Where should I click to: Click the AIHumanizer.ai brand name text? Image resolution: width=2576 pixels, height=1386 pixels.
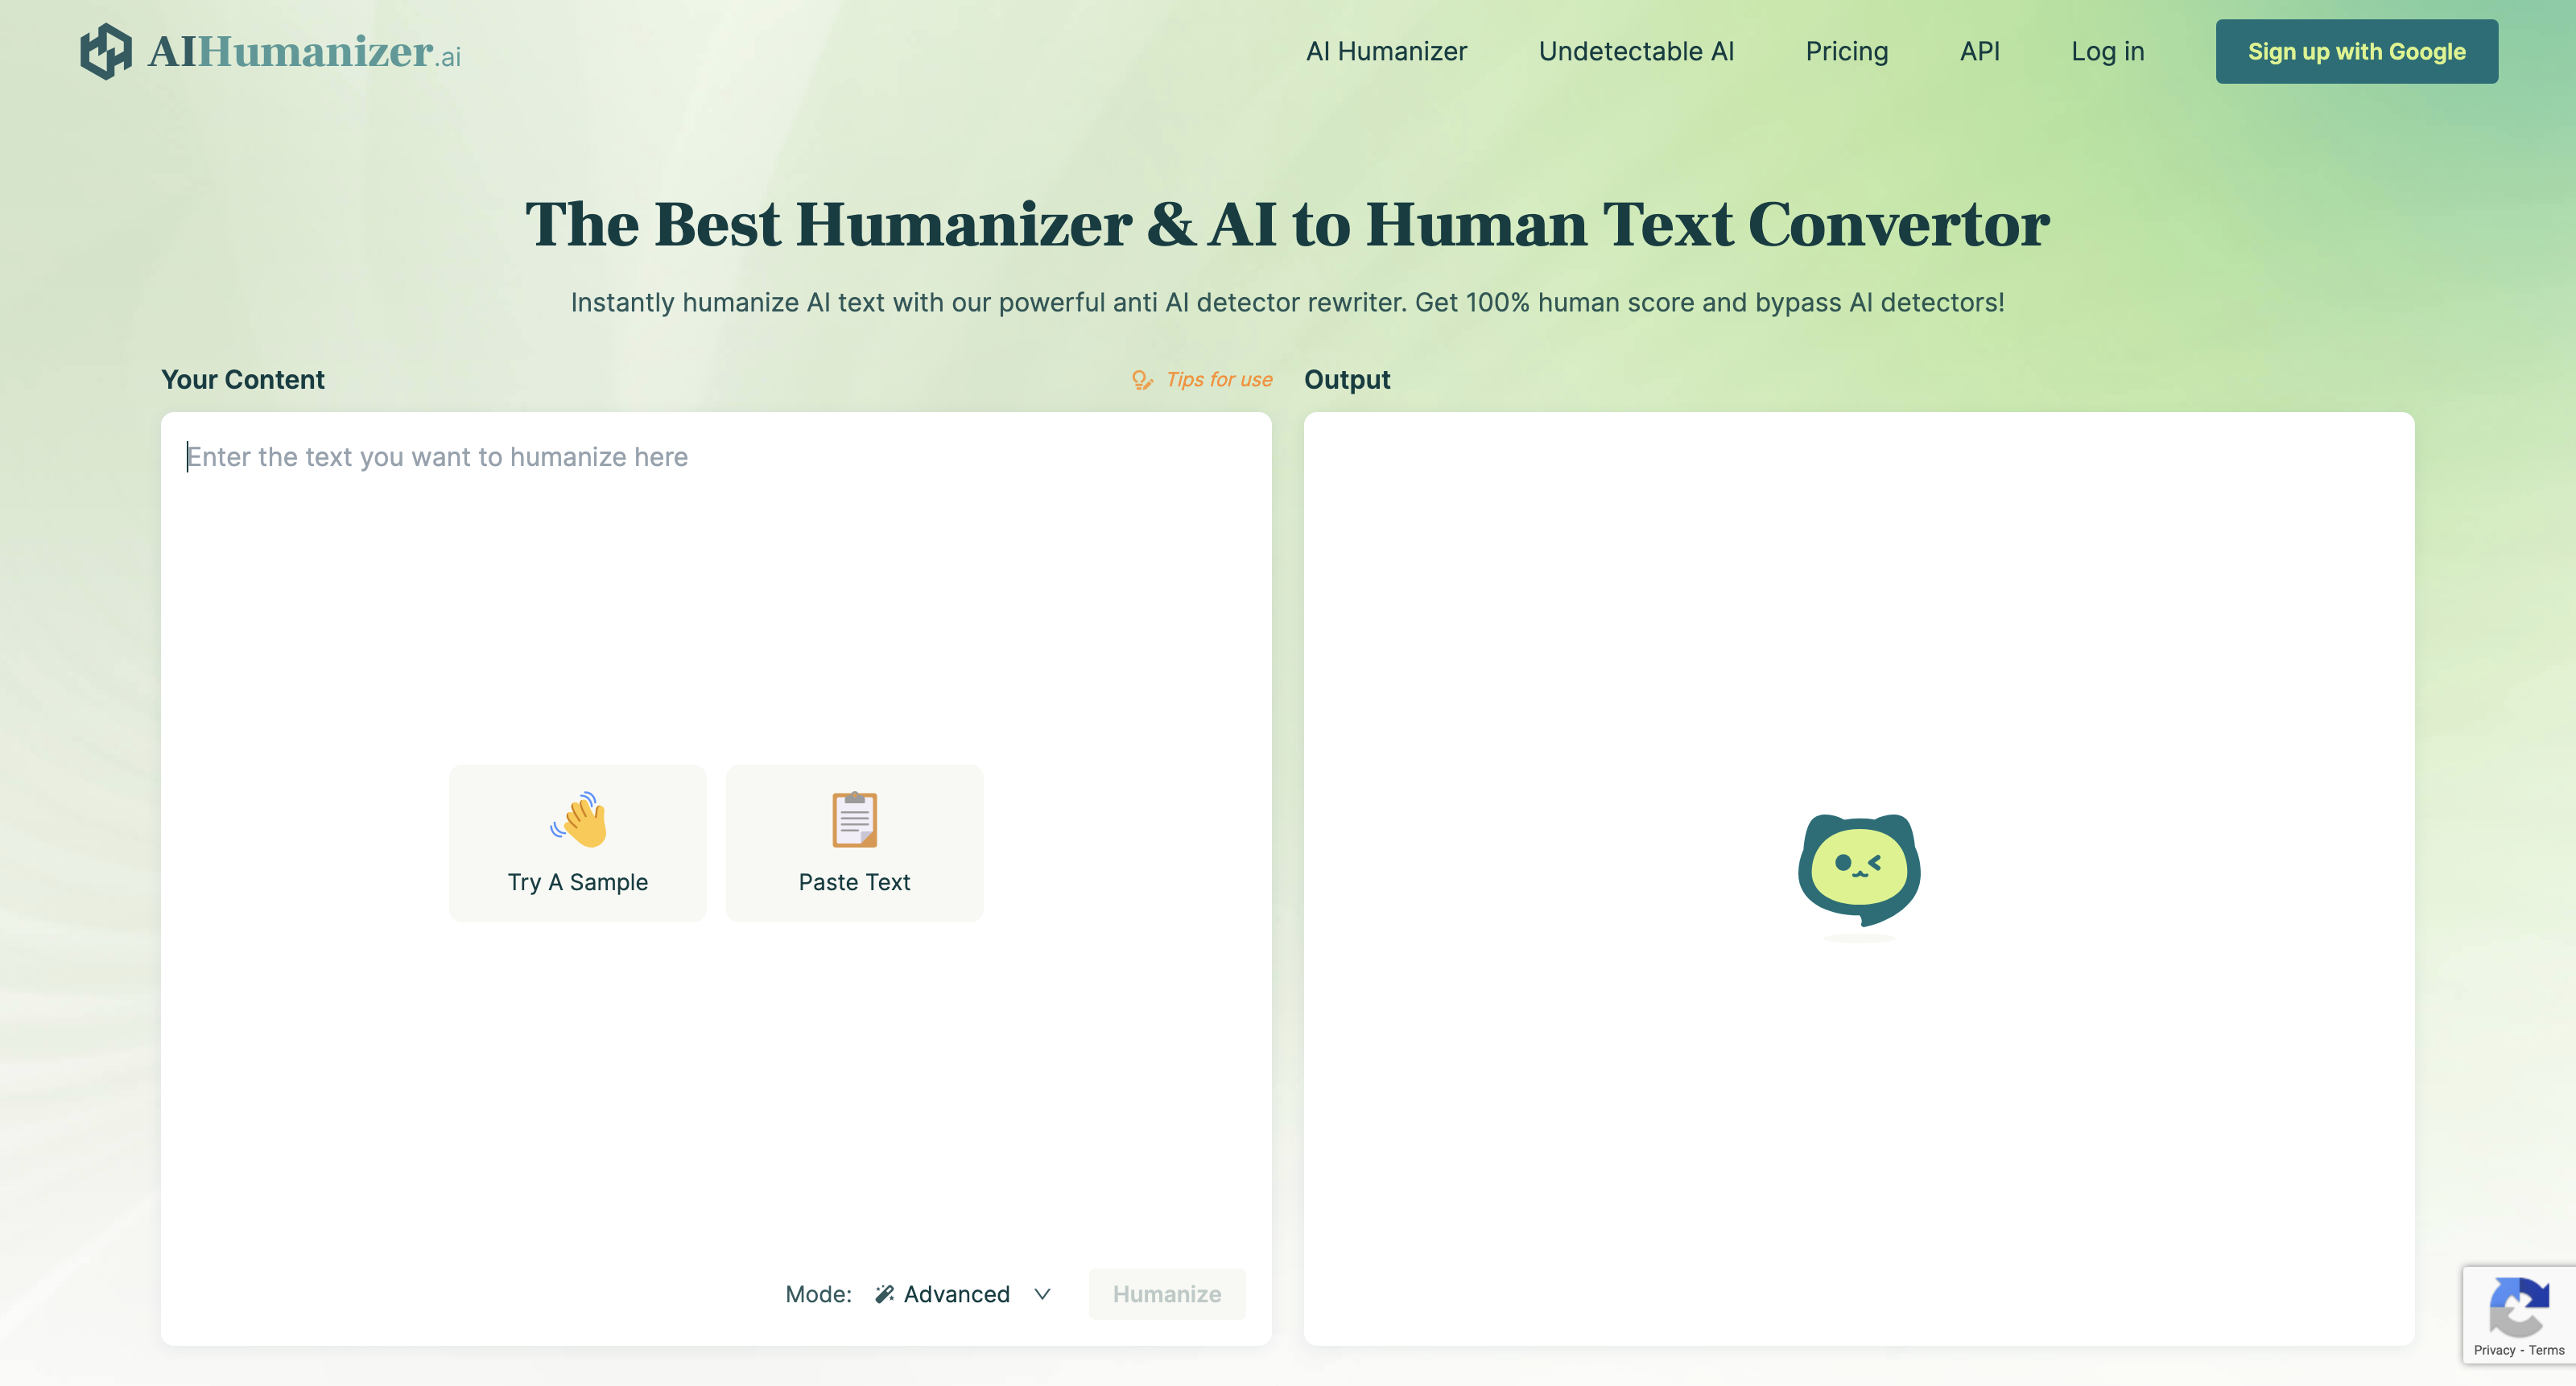[304, 52]
